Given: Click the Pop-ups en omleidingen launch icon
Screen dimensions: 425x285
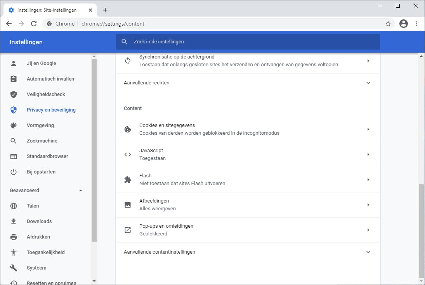Looking at the screenshot, I should [x=128, y=230].
